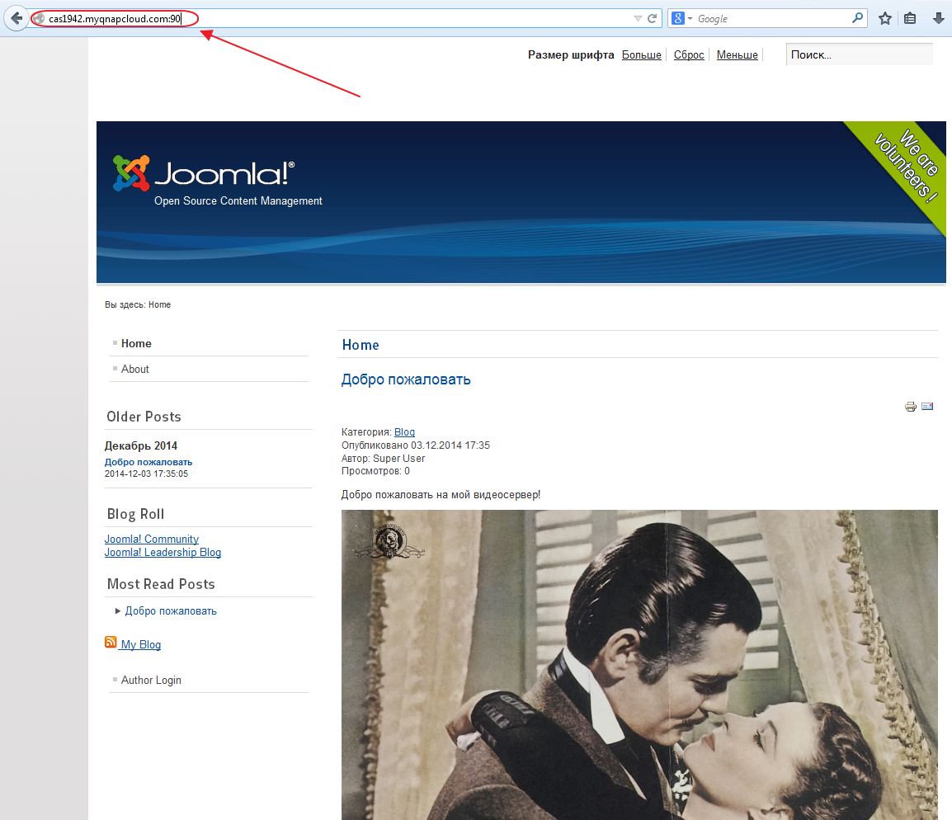Open the Добро пожаловать article title

(406, 379)
